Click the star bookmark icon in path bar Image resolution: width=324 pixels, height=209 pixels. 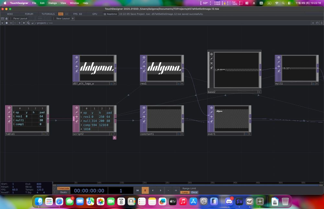(24, 23)
